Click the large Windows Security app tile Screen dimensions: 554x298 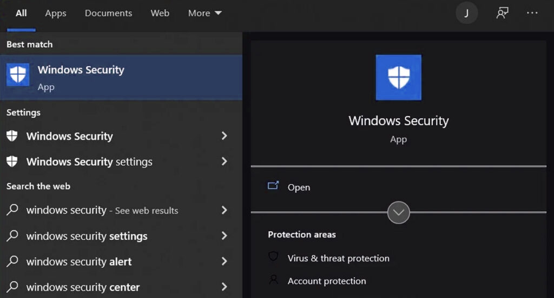(399, 78)
